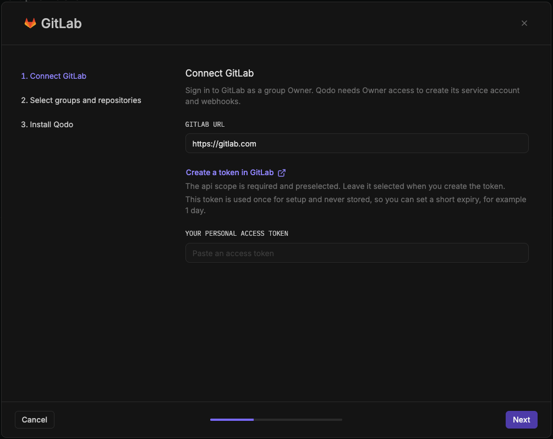Click the 'api scope is required' note
The height and width of the screenshot is (439, 553).
point(345,186)
